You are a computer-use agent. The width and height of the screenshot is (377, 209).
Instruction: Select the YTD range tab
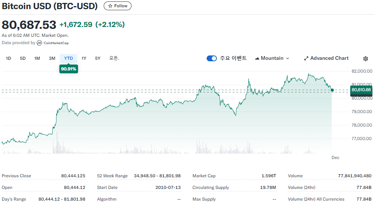pos(69,58)
